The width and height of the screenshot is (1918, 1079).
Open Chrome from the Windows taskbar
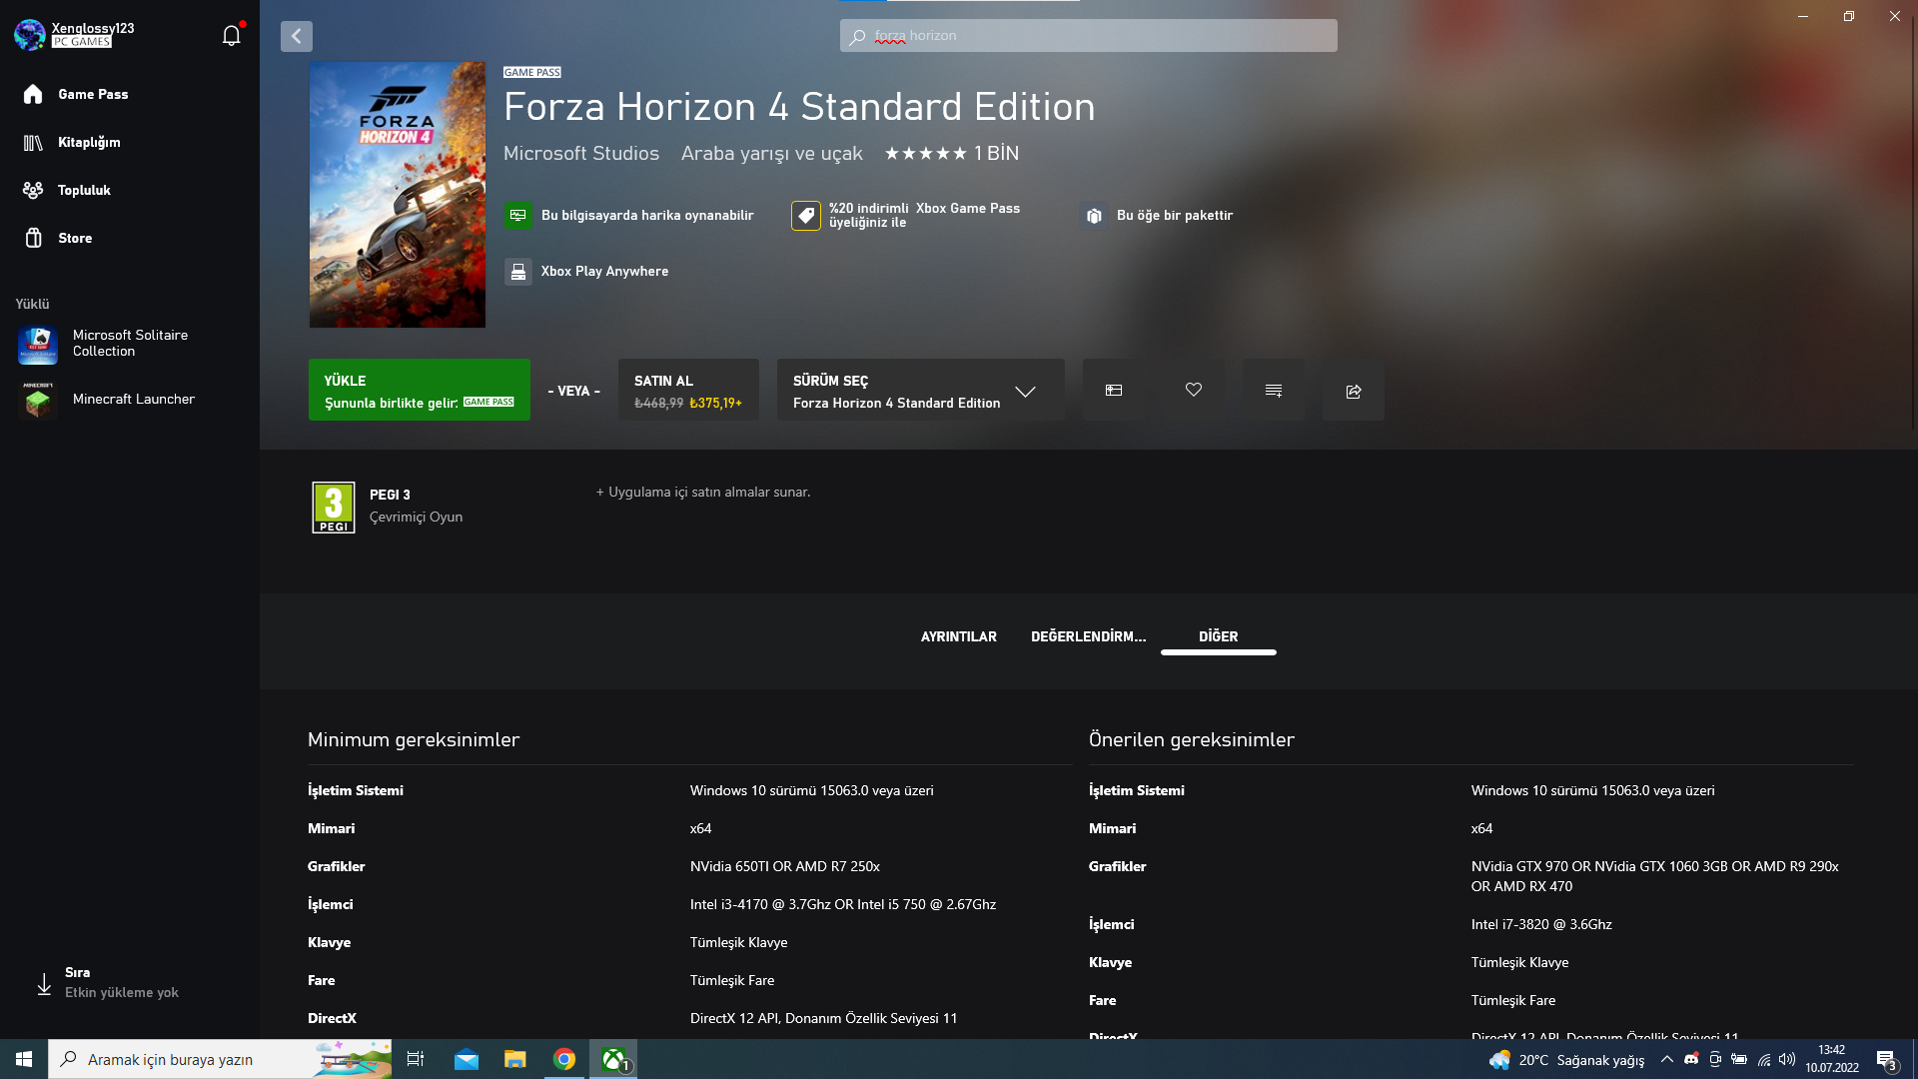[x=564, y=1059]
